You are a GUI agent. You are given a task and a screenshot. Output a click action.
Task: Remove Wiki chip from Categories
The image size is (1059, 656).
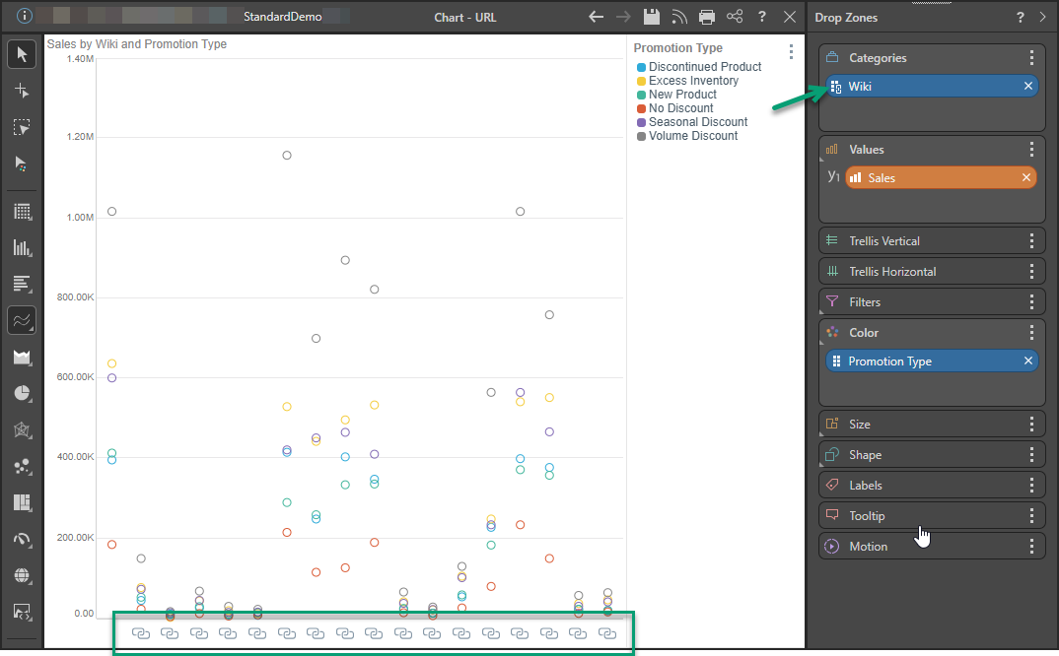pyautogui.click(x=1028, y=87)
